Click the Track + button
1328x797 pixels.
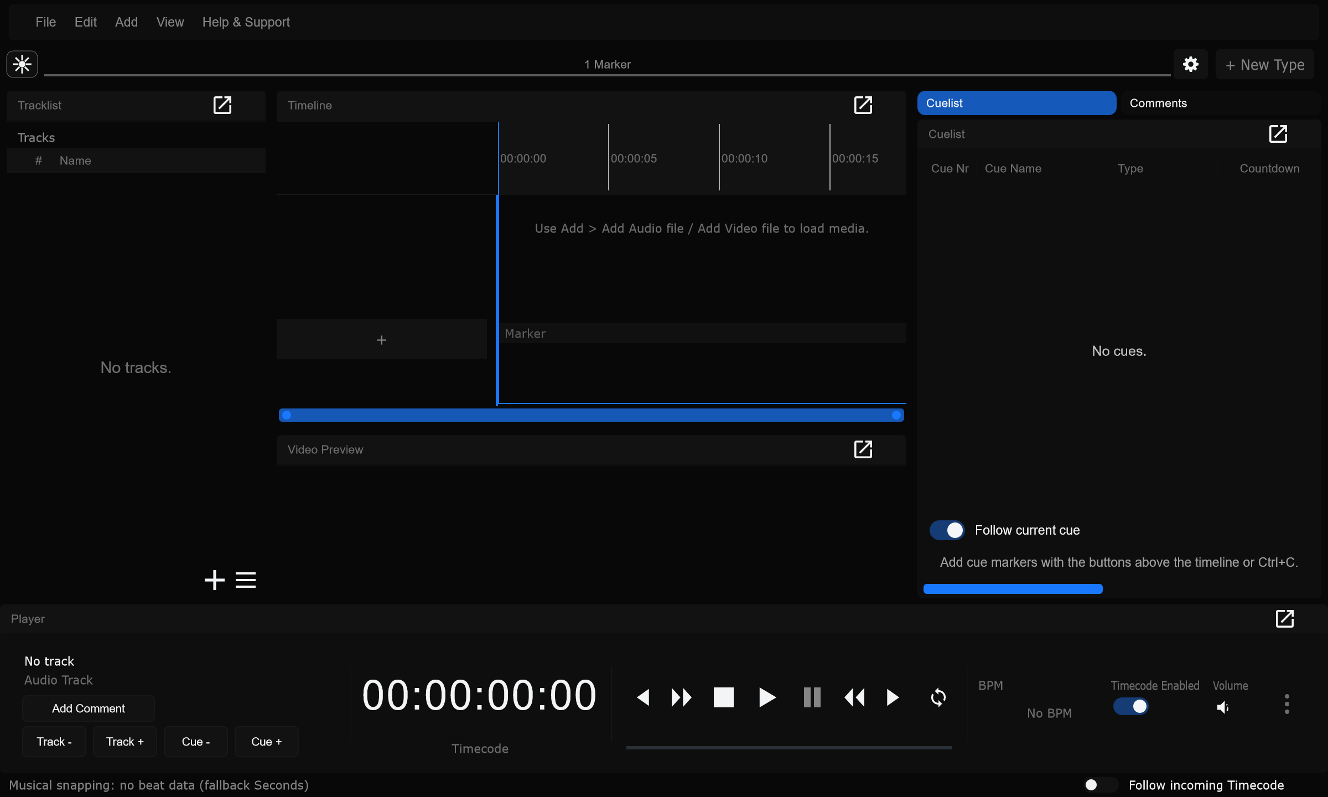pyautogui.click(x=125, y=742)
